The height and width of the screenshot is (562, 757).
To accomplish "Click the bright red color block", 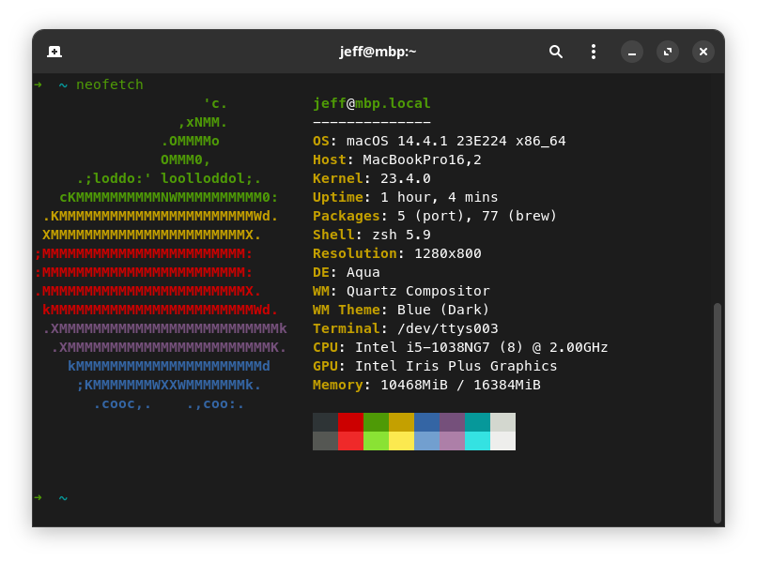I will tap(350, 441).
